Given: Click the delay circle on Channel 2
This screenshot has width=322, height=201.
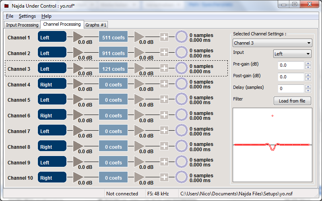Looking at the screenshot, I should [x=182, y=52].
